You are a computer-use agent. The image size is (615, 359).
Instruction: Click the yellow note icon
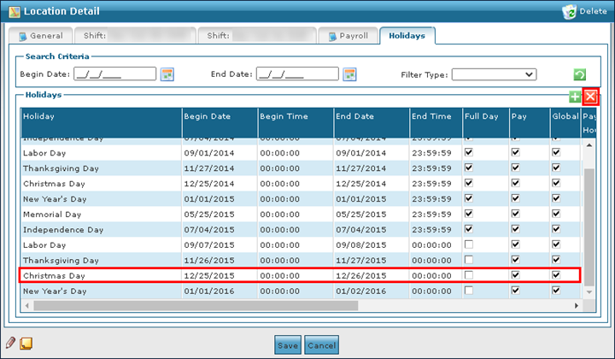coord(26,344)
